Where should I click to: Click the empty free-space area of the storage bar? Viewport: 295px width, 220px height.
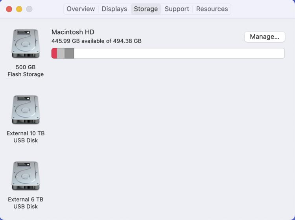179,53
